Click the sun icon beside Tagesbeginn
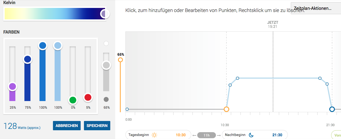The image size is (341, 139). [154, 135]
